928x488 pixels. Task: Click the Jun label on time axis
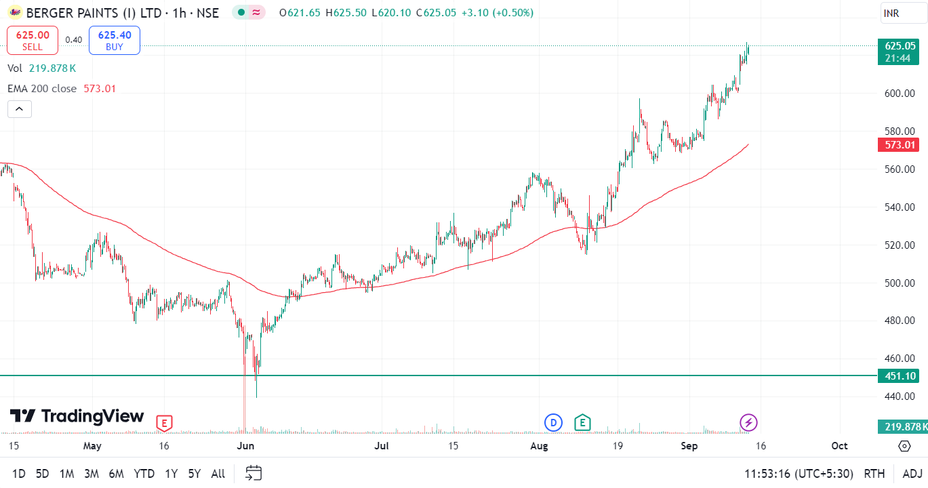coord(245,445)
